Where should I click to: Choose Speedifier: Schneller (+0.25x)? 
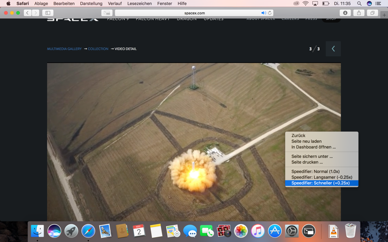[322, 183]
